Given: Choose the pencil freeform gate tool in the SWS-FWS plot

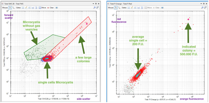Looking at the screenshot, I should click(26, 8).
